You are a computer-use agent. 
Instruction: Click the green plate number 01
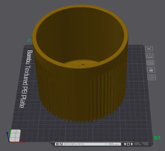pos(157,138)
